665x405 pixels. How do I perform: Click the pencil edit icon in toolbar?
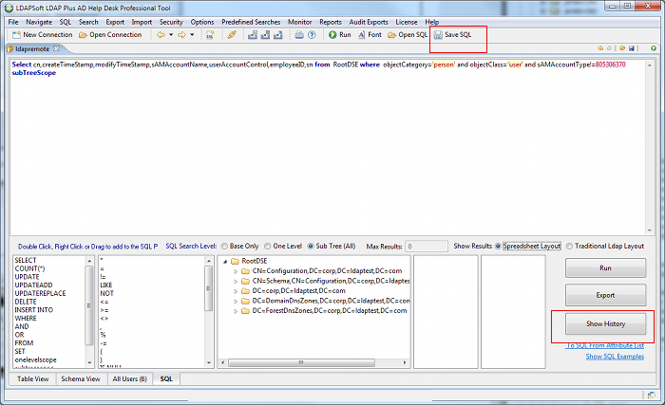coord(232,35)
